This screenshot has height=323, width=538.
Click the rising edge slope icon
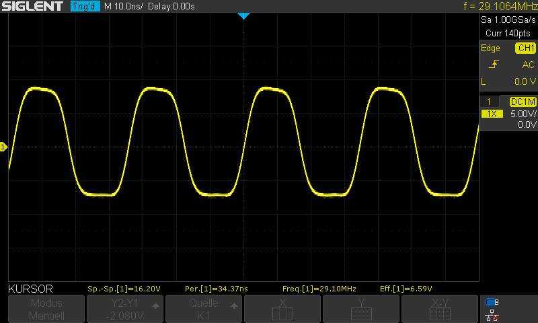pos(494,64)
